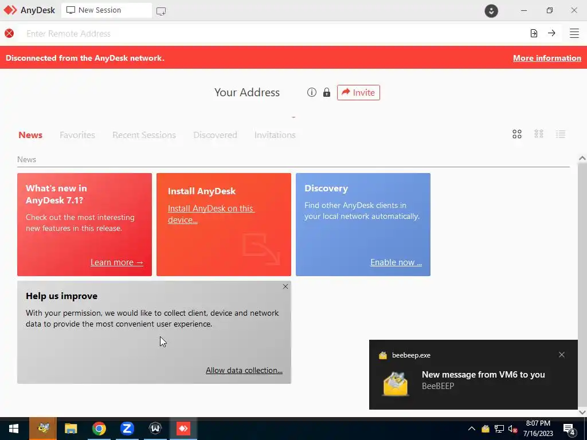587x440 pixels.
Task: View the Invitations tab
Action: [x=275, y=135]
